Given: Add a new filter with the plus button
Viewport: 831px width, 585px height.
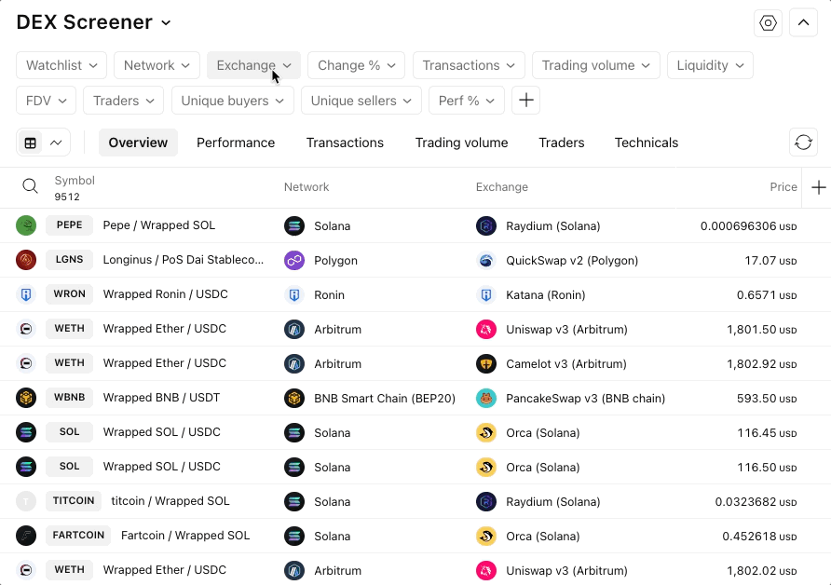Looking at the screenshot, I should [x=526, y=101].
